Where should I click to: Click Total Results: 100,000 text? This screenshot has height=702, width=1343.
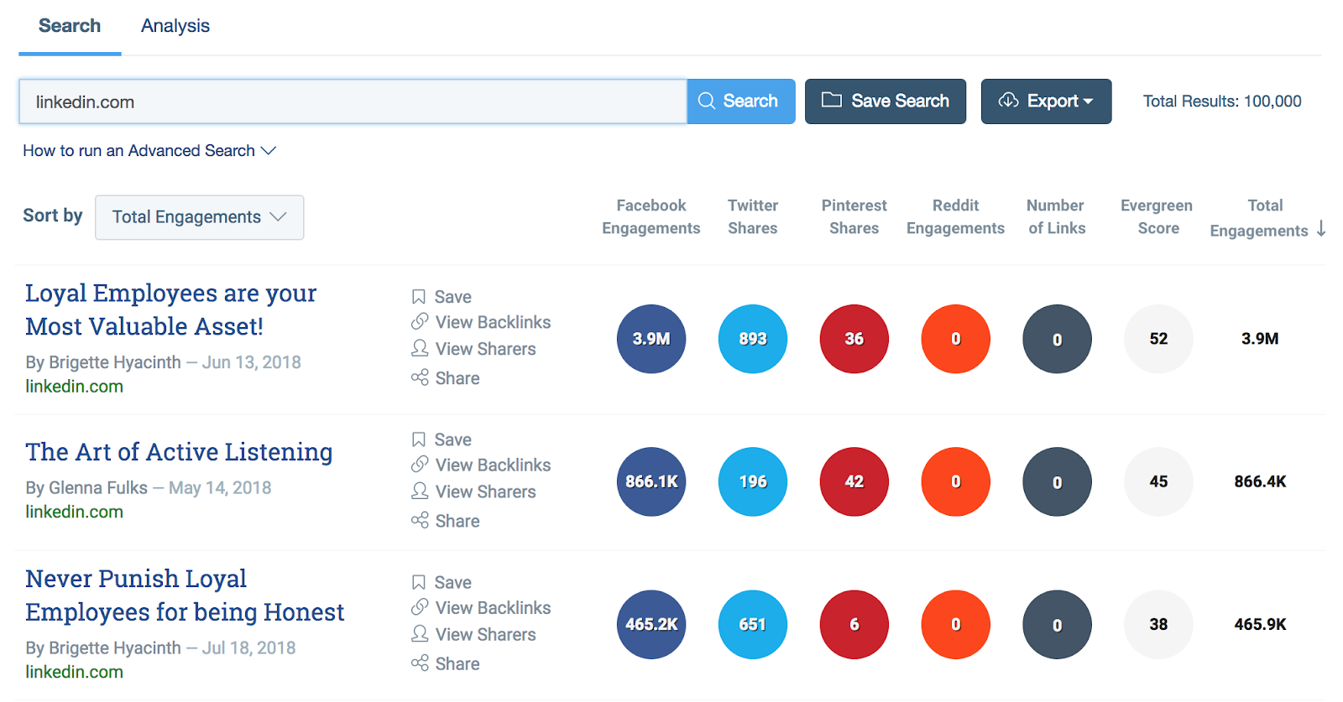tap(1222, 101)
